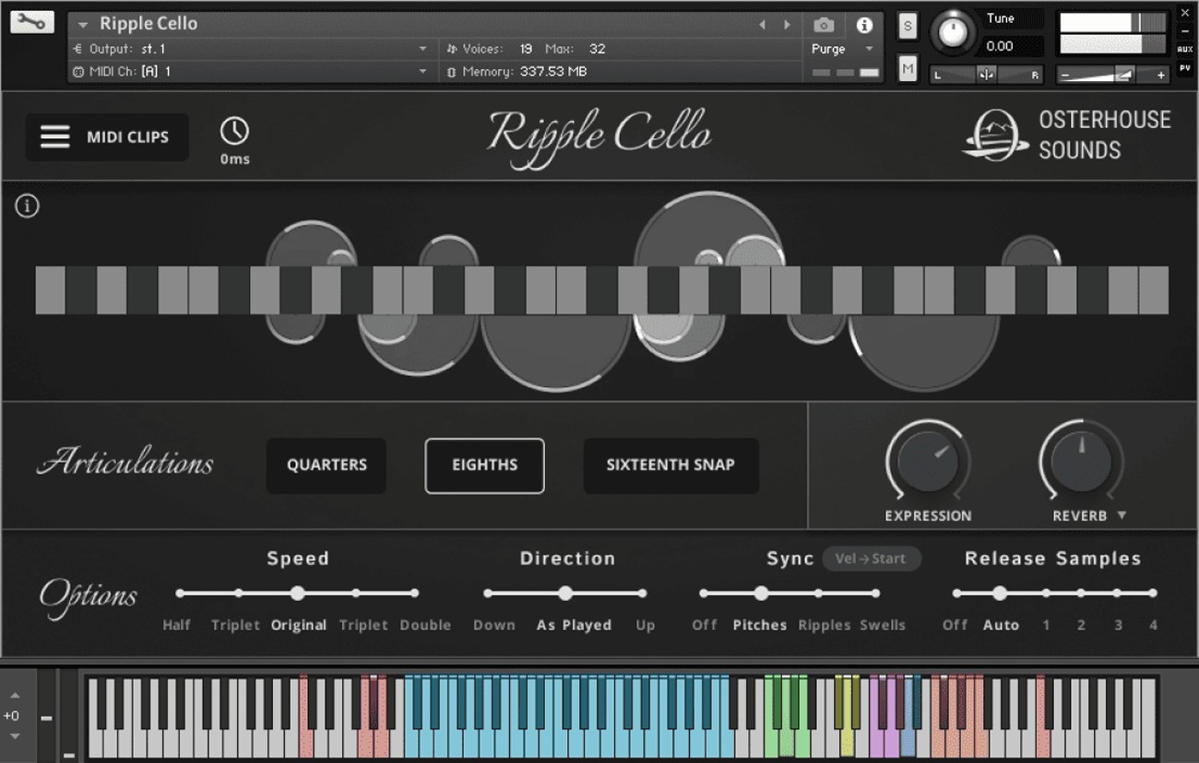
Task: Click the clock icon above 0ms
Action: 233,132
